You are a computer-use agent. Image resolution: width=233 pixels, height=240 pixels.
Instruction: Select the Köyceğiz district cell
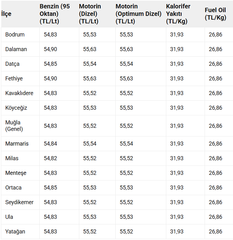click(16, 108)
